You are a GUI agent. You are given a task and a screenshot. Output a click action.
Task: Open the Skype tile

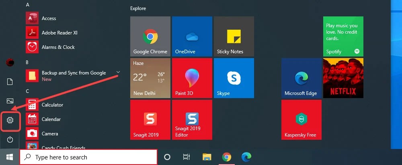coord(234,78)
